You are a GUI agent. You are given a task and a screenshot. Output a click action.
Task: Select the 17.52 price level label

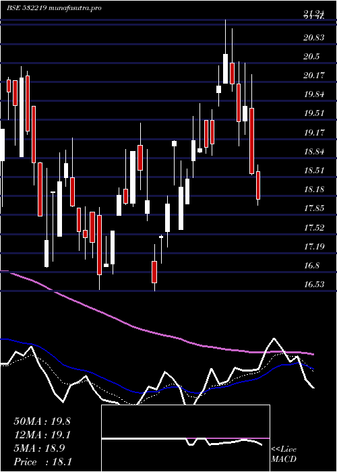[314, 228]
